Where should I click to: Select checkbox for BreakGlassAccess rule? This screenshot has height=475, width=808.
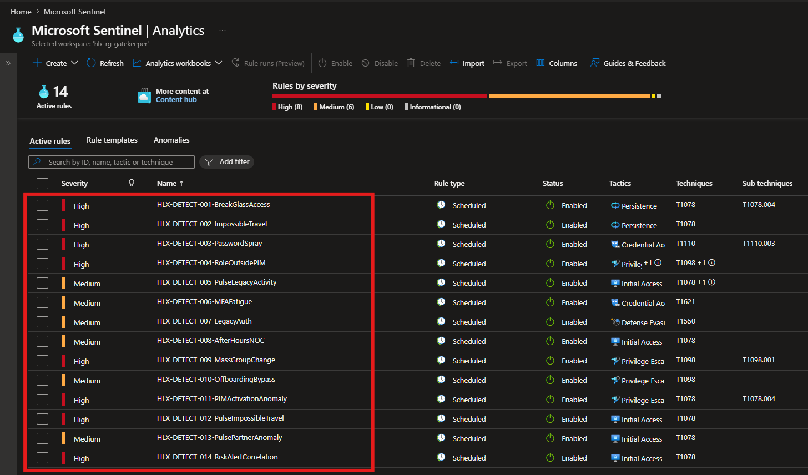(42, 205)
